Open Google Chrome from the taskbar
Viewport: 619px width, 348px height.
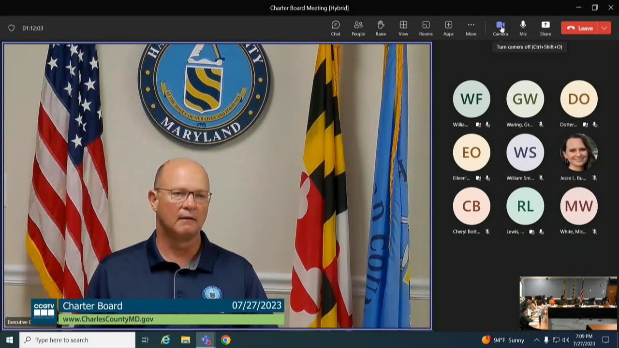tap(226, 340)
